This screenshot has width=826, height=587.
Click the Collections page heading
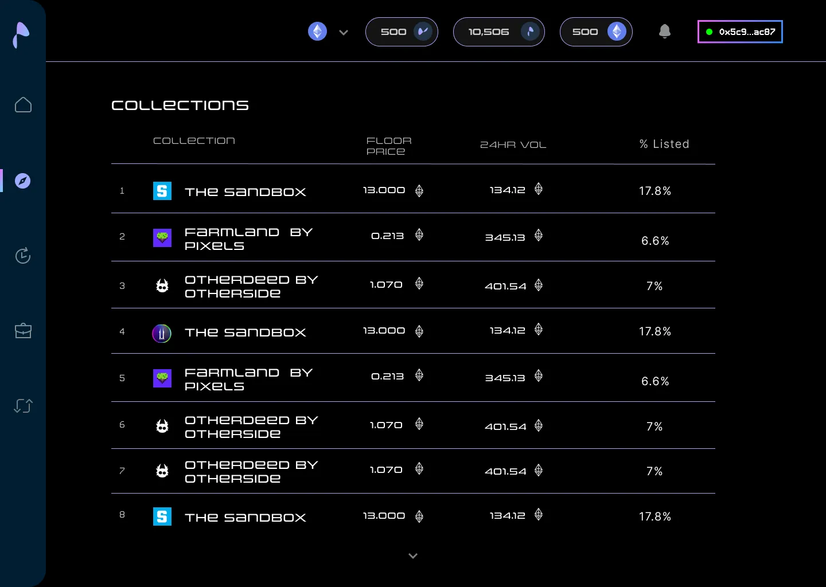pyautogui.click(x=180, y=105)
